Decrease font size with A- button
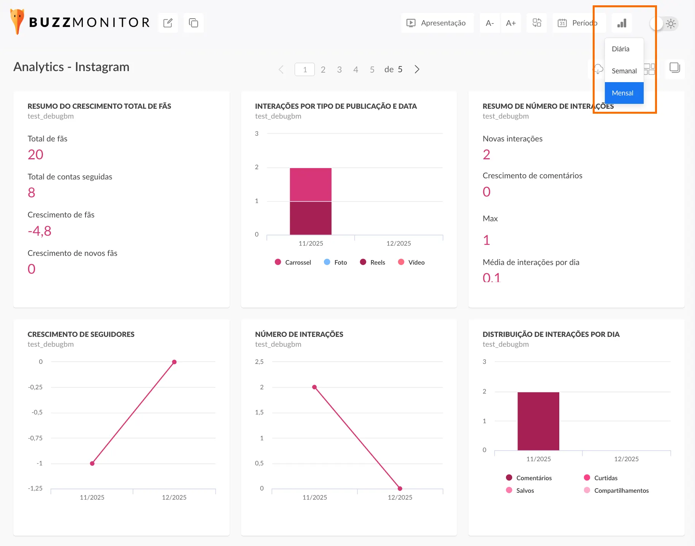Image resolution: width=695 pixels, height=546 pixels. click(x=490, y=23)
